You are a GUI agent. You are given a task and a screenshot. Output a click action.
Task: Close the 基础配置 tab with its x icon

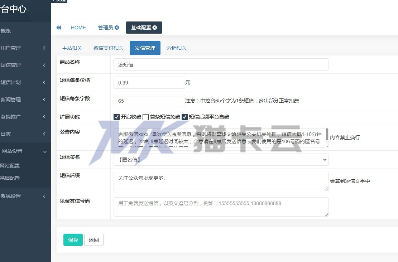155,28
